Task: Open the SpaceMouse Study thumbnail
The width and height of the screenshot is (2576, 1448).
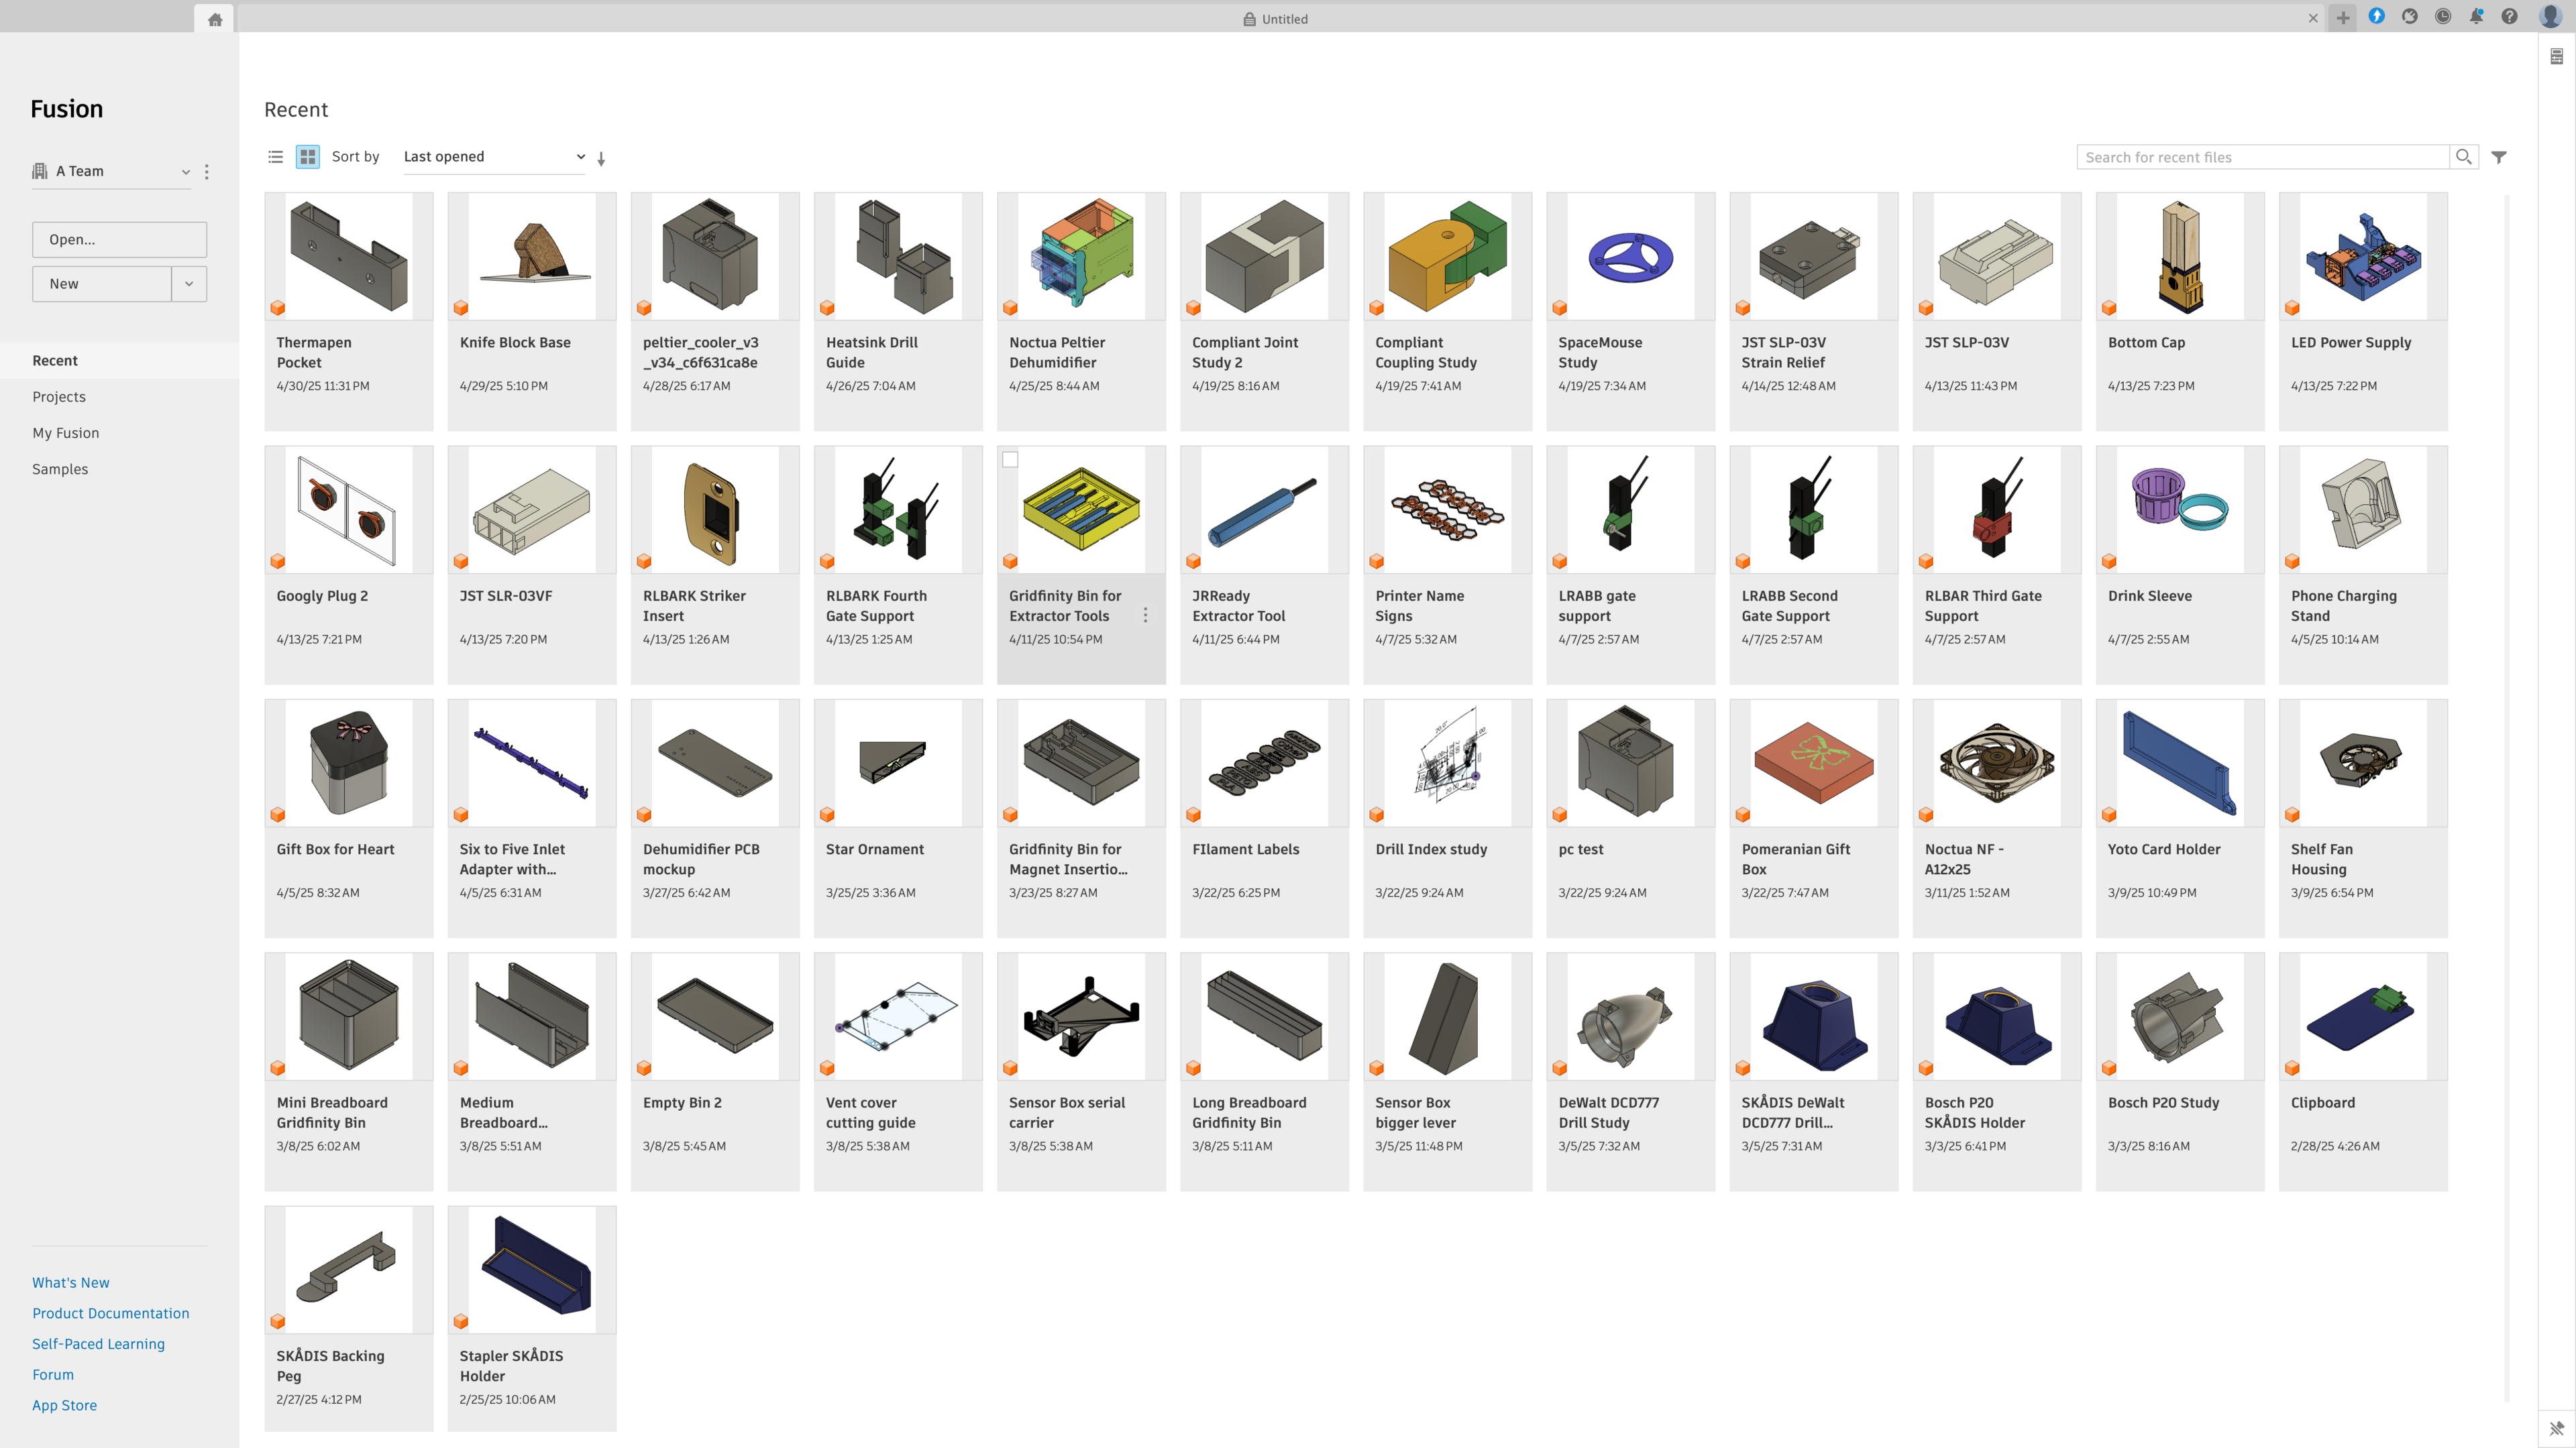Action: 1631,257
